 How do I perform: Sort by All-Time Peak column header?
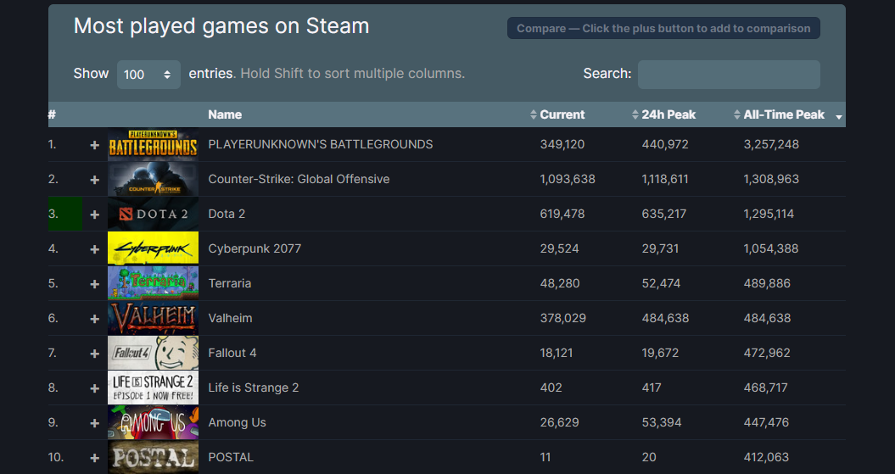[784, 114]
